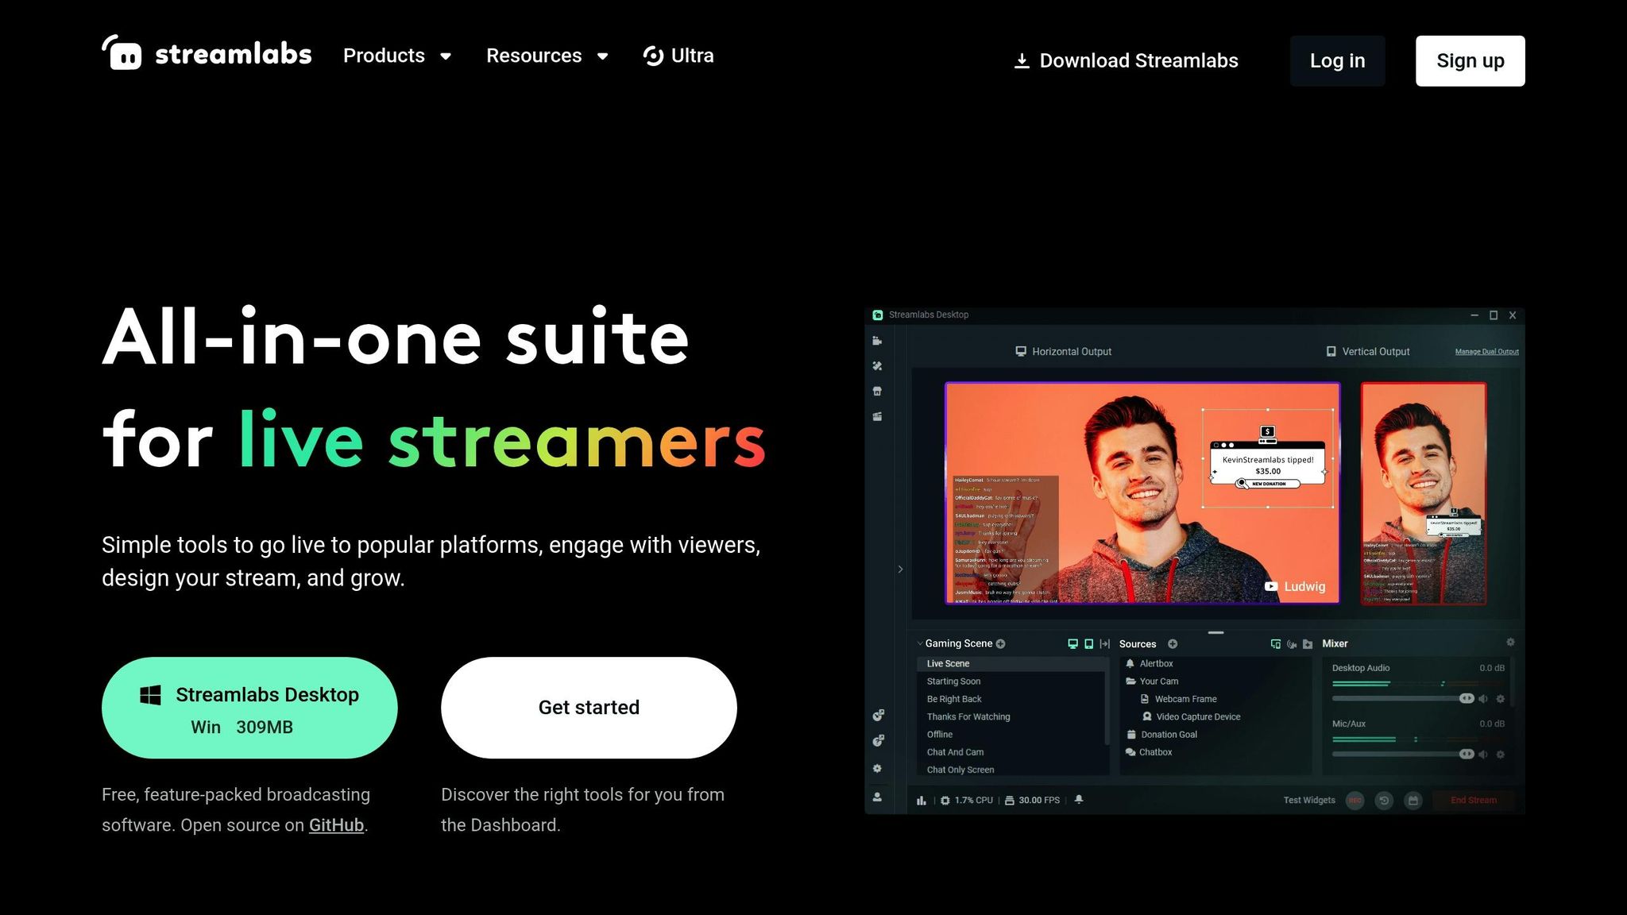The width and height of the screenshot is (1627, 915).
Task: Toggle the REC recording button
Action: [1355, 801]
